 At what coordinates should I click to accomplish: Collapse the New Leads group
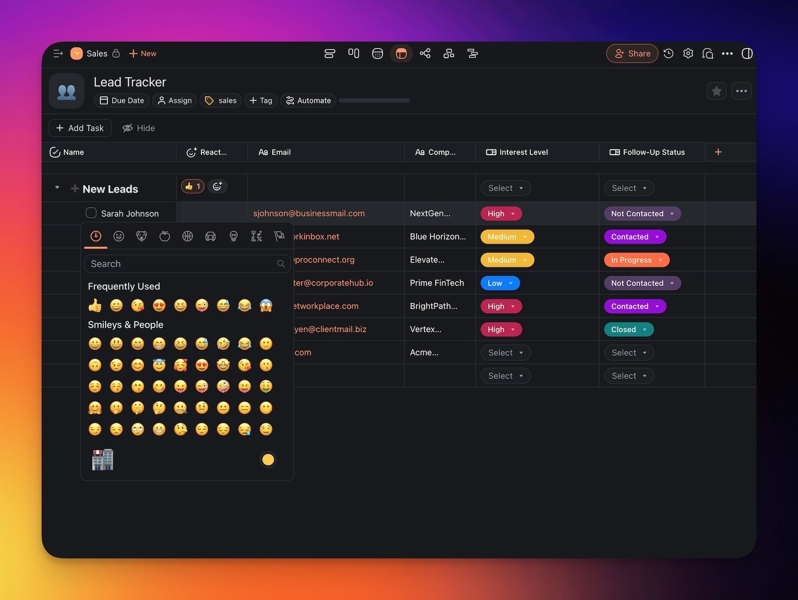click(x=57, y=188)
